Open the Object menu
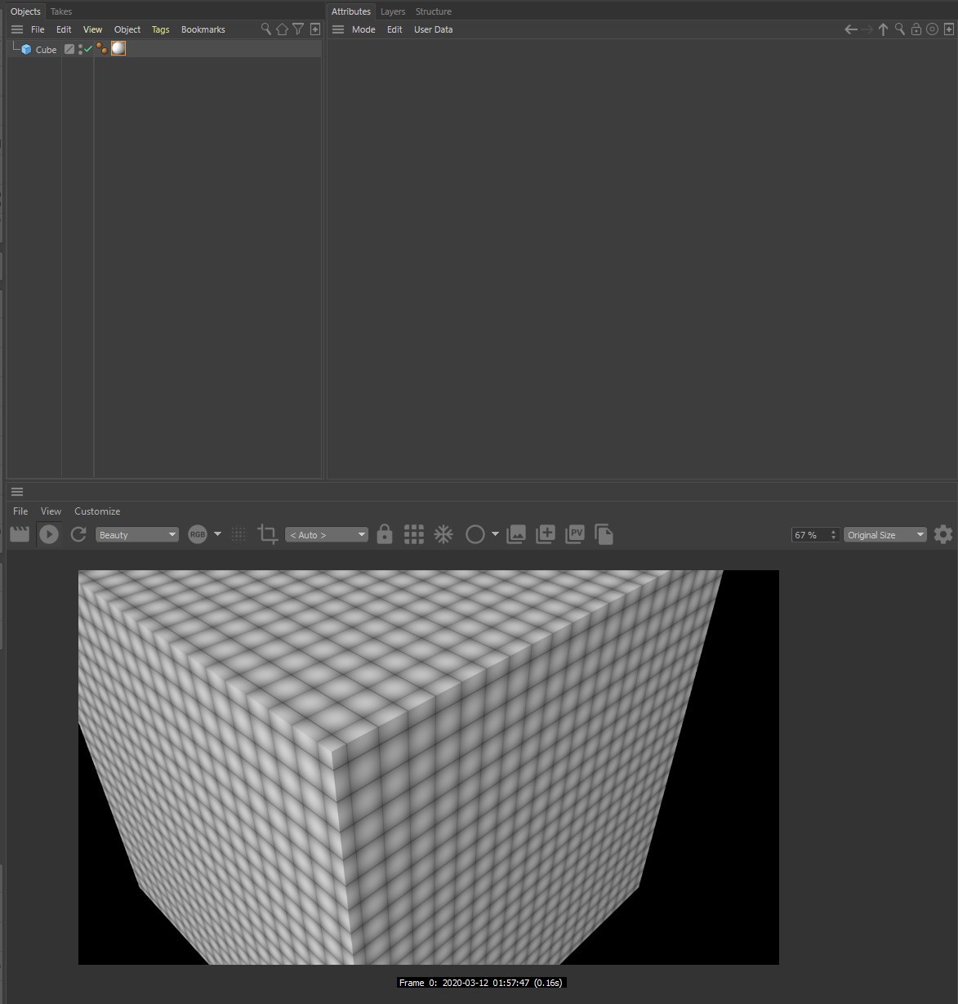The height and width of the screenshot is (1004, 958). pyautogui.click(x=127, y=29)
